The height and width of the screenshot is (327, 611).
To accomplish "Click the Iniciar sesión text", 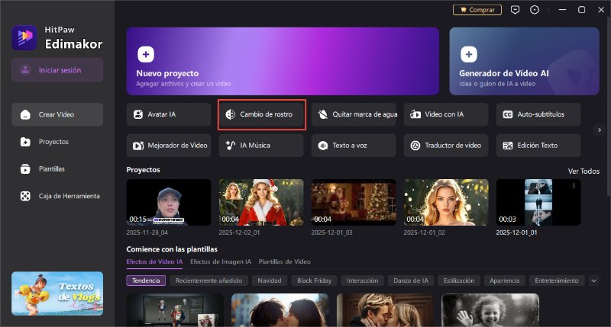I will click(x=60, y=70).
